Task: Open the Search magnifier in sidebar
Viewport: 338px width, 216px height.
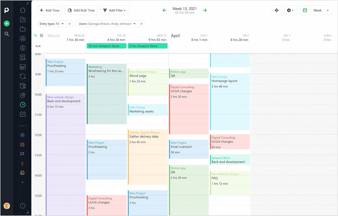Action: pos(7,34)
